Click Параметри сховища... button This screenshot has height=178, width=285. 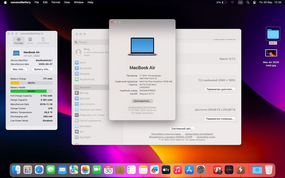tap(220, 119)
